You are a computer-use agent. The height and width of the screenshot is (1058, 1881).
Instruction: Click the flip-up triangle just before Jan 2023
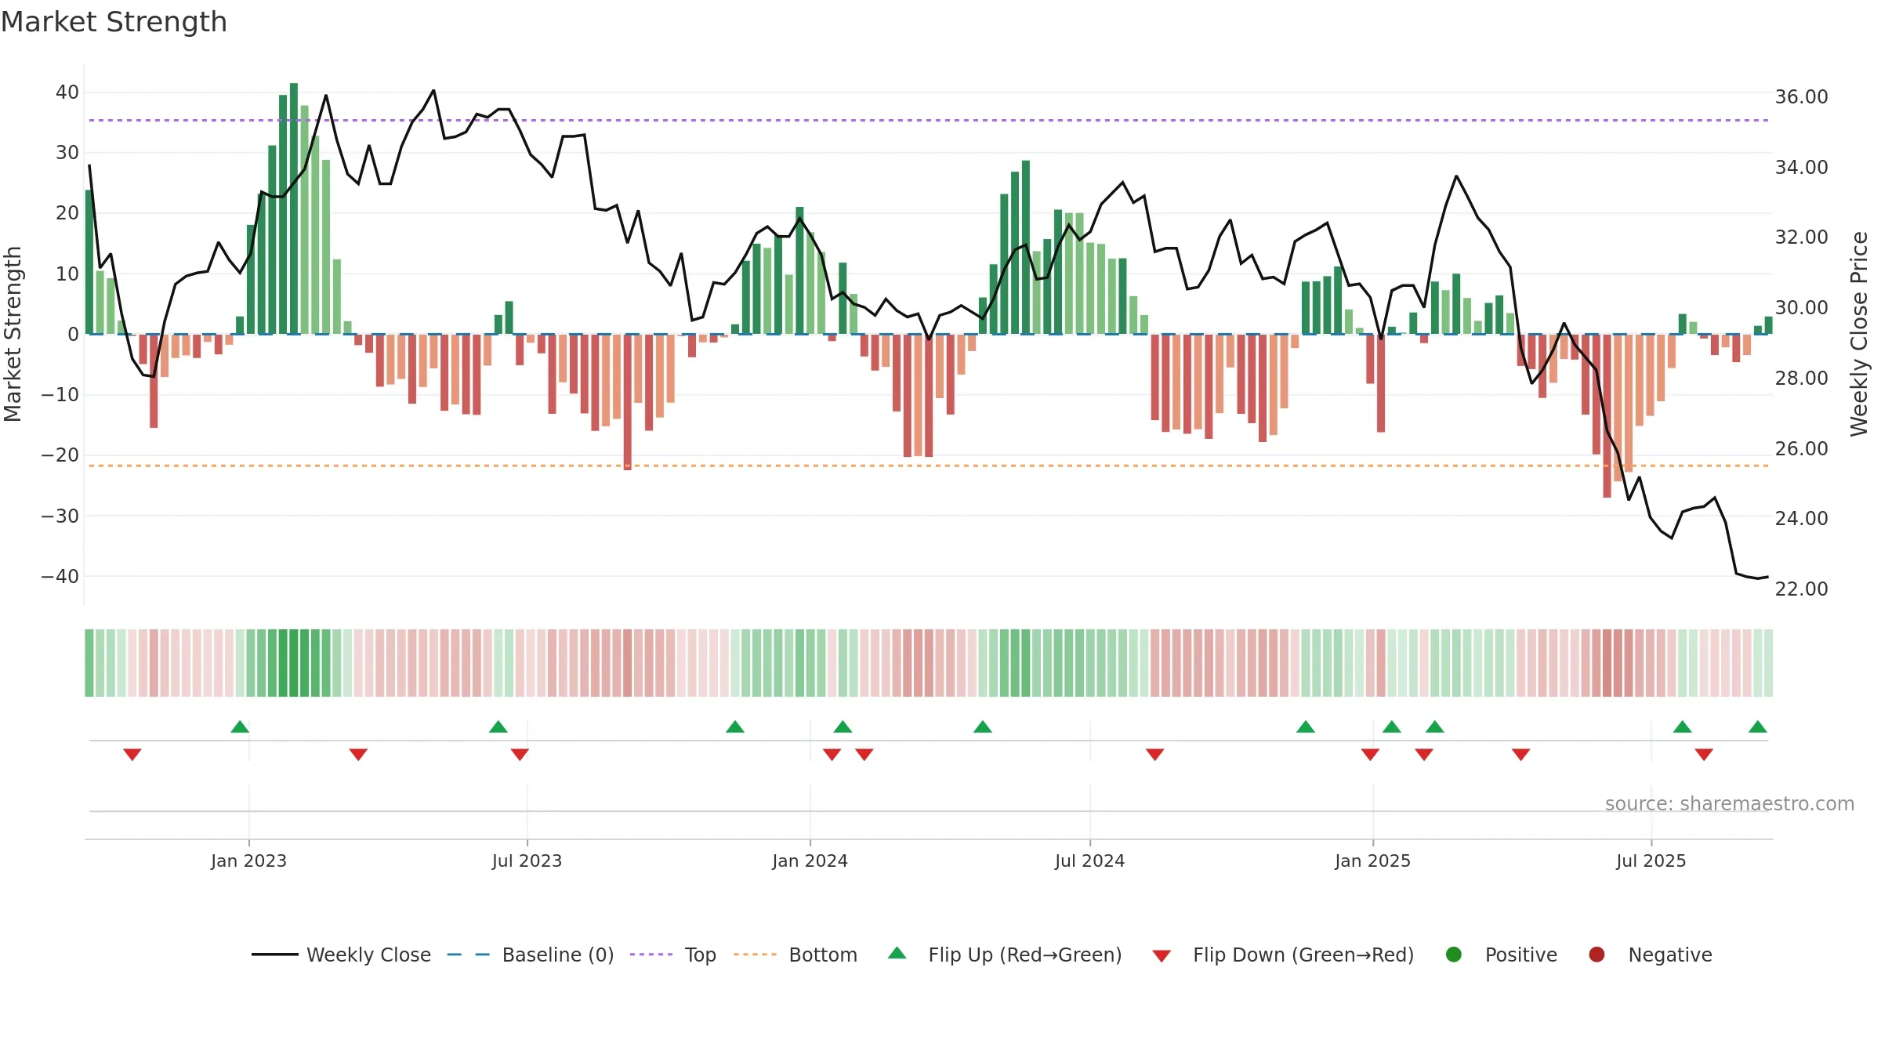240,726
